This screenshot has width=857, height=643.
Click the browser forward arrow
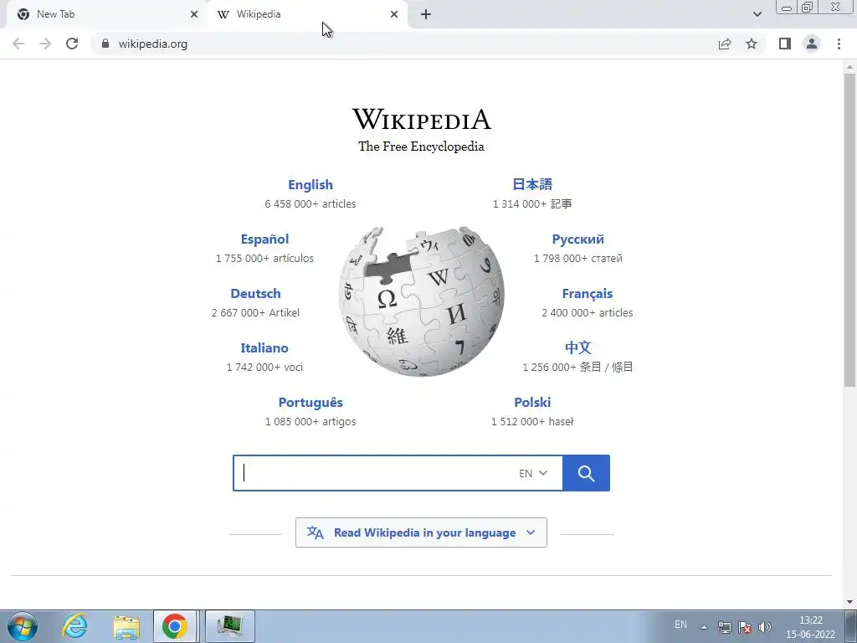(x=45, y=44)
